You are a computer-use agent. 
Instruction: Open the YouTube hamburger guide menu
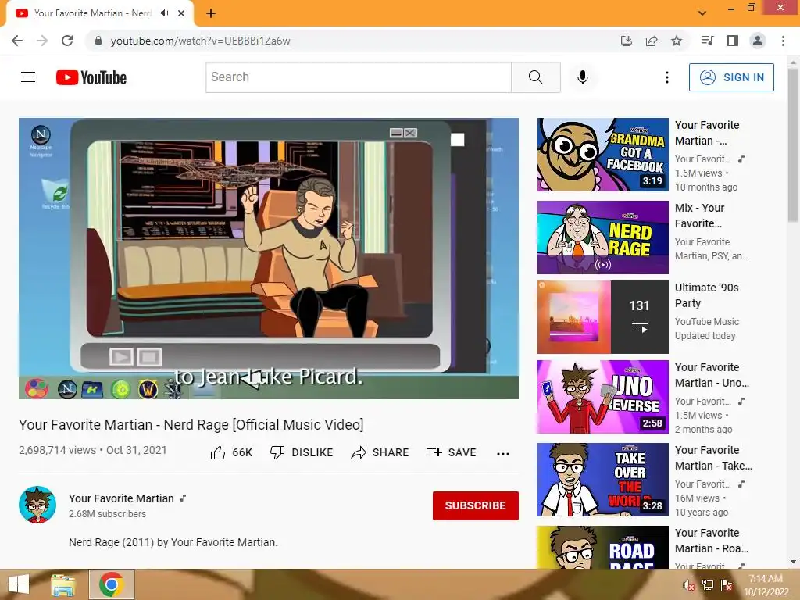click(28, 77)
